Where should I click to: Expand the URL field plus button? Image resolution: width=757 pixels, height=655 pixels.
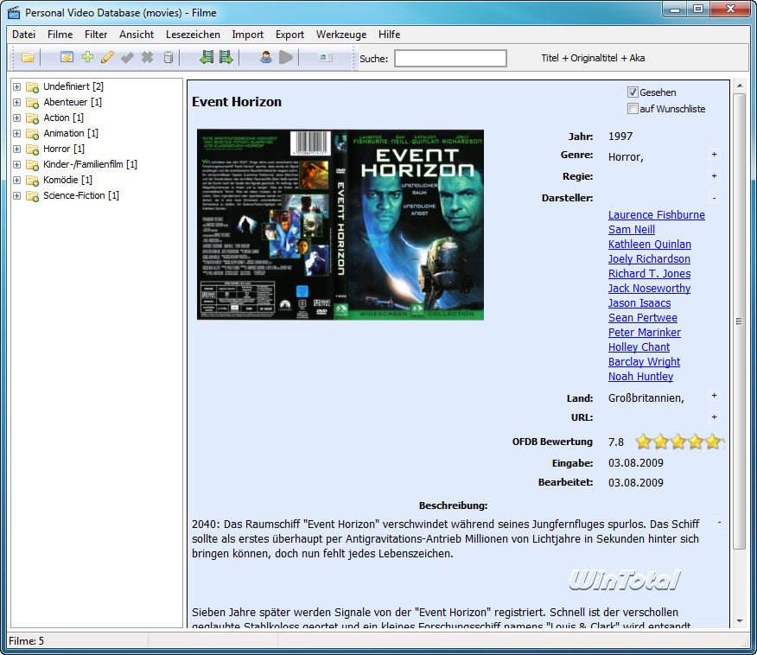pos(714,417)
